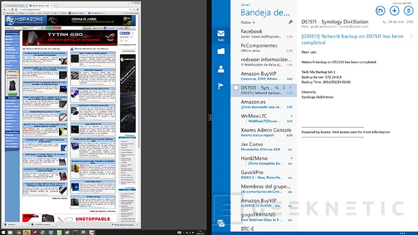The image size is (418, 235).
Task: Open the Facebook link in Hispazone header
Action: pos(109,28)
